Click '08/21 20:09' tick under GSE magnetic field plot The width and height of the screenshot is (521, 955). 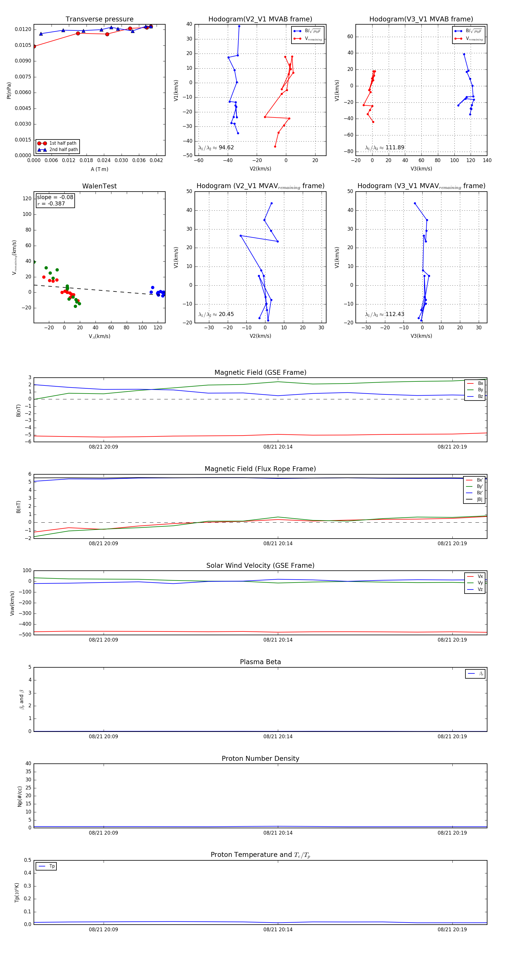point(103,447)
